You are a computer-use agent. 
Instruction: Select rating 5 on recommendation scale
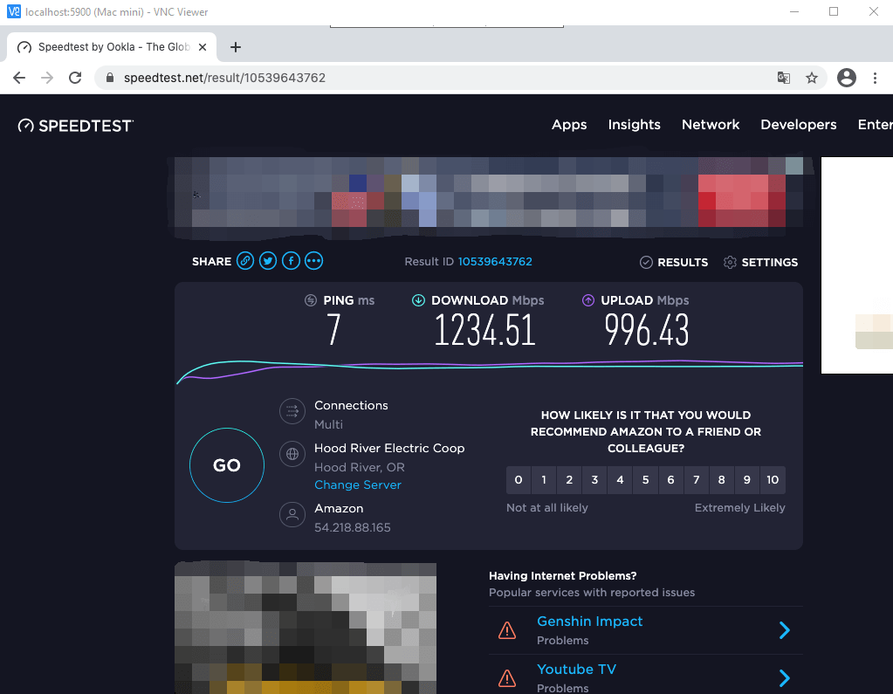pyautogui.click(x=645, y=480)
